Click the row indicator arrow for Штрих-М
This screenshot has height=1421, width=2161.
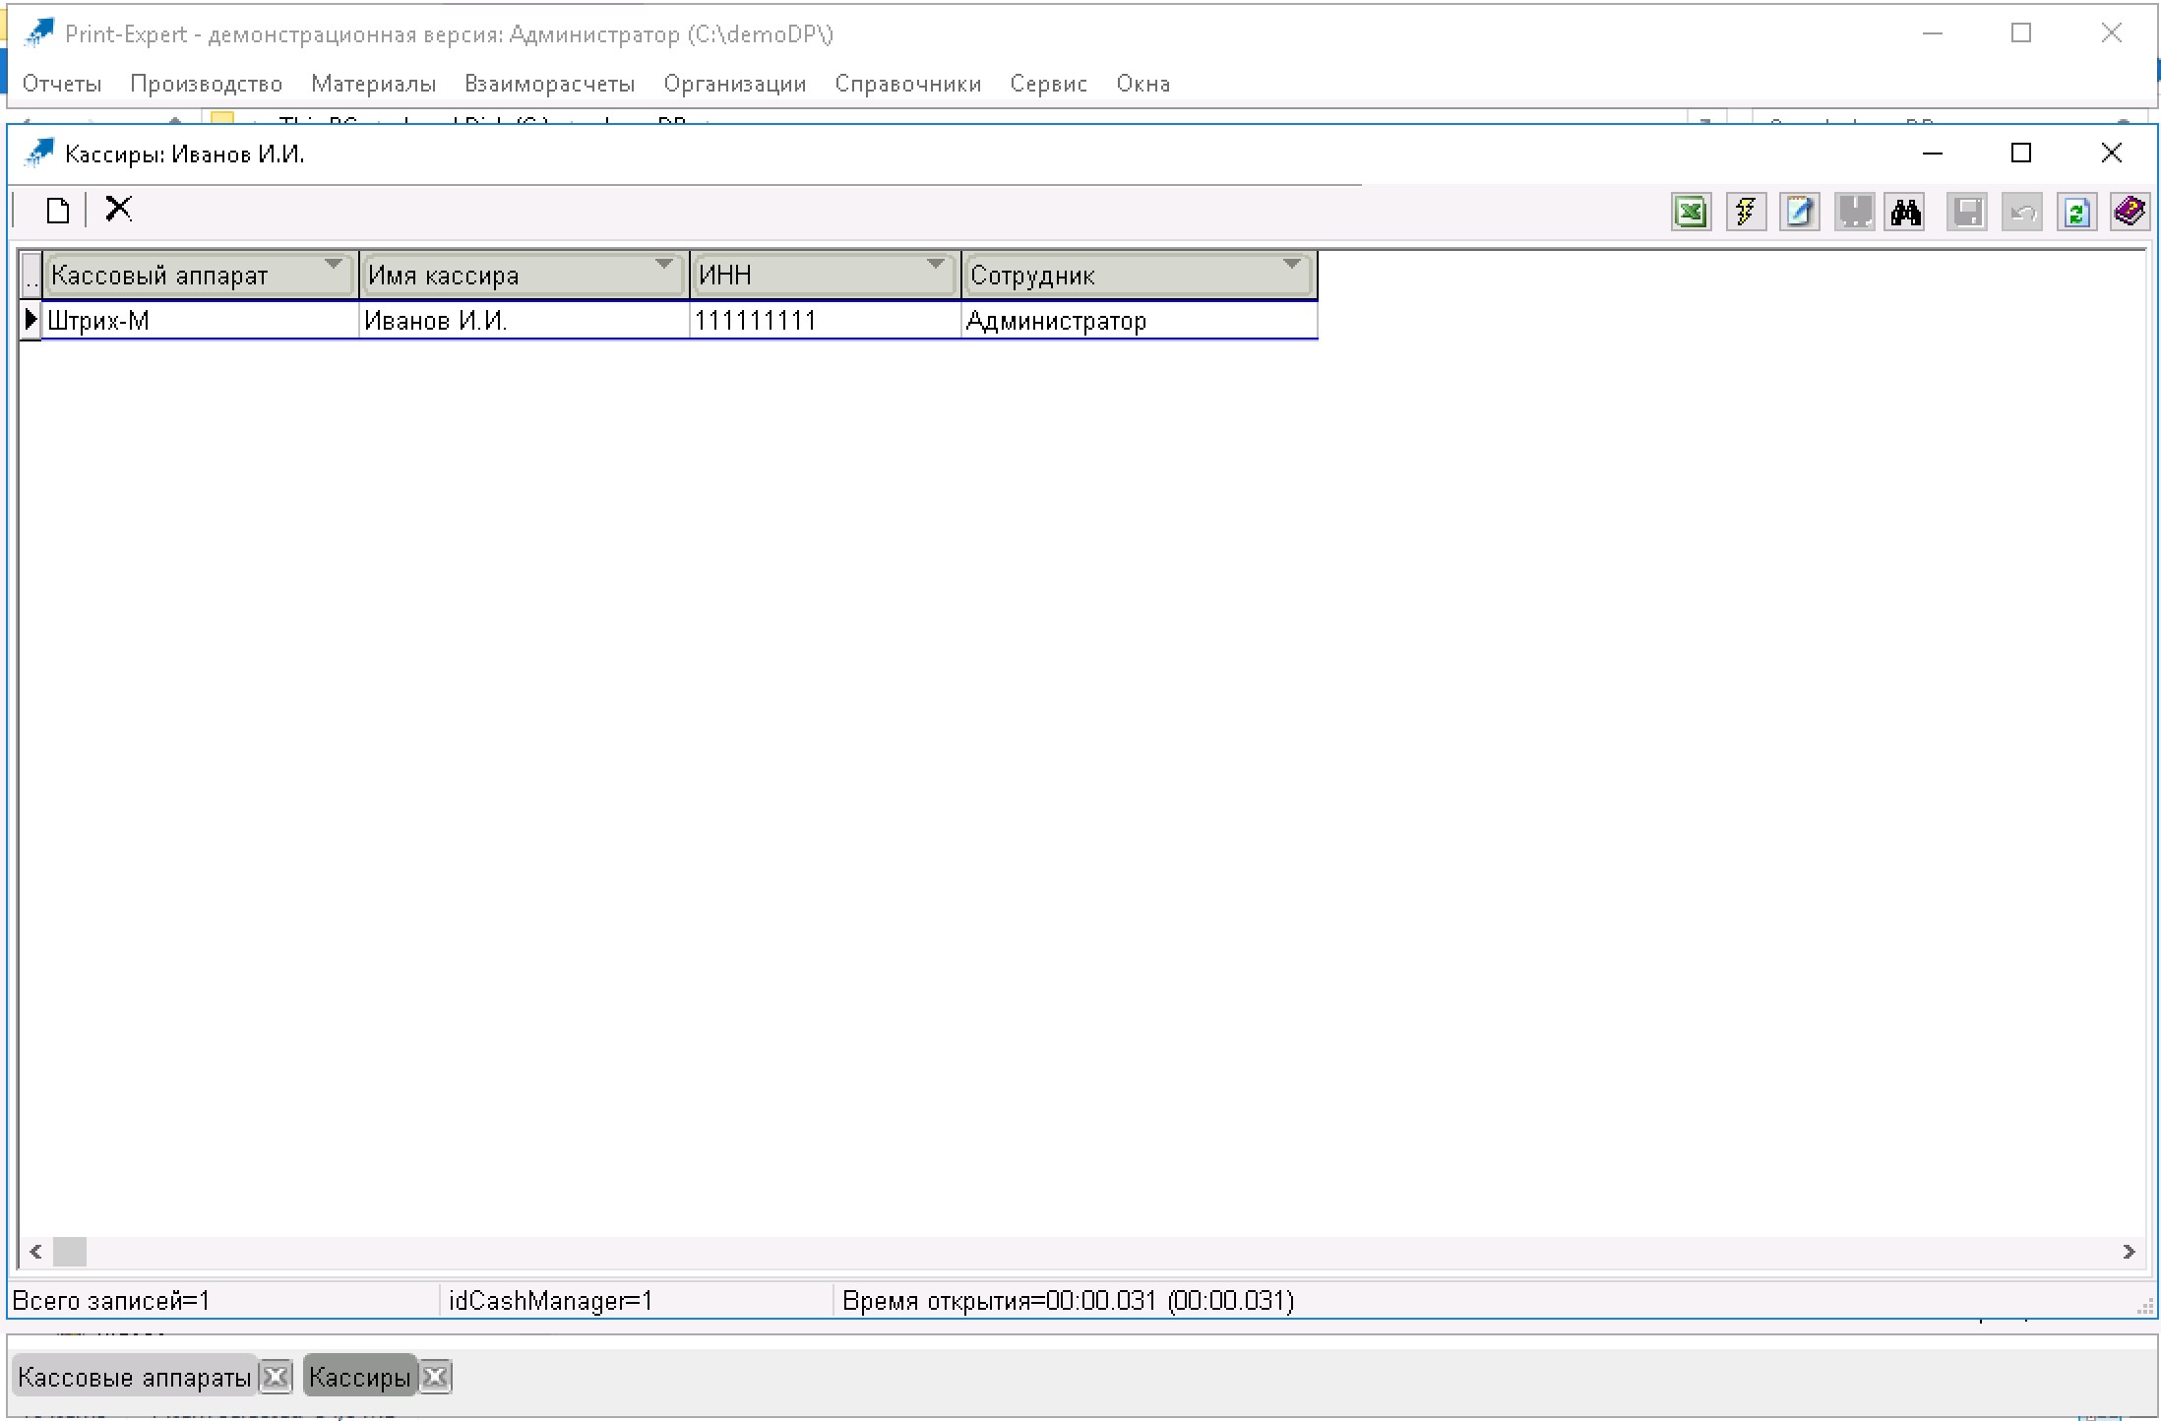tap(31, 320)
